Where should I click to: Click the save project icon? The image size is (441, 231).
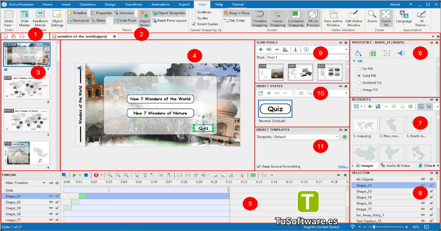click(21, 36)
